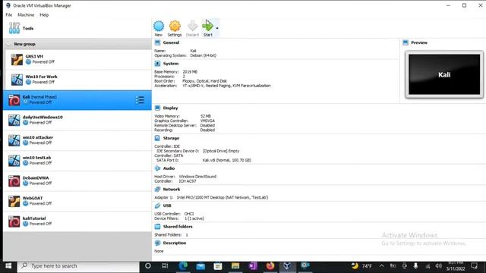Viewport: 486px width, 273px height.
Task: Select the dailyUseWindows10 machine
Action: tap(77, 120)
